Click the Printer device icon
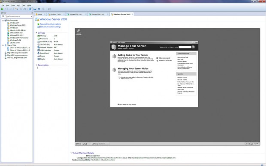Image resolution: width=266 pixels, height=166 pixels. (39, 56)
